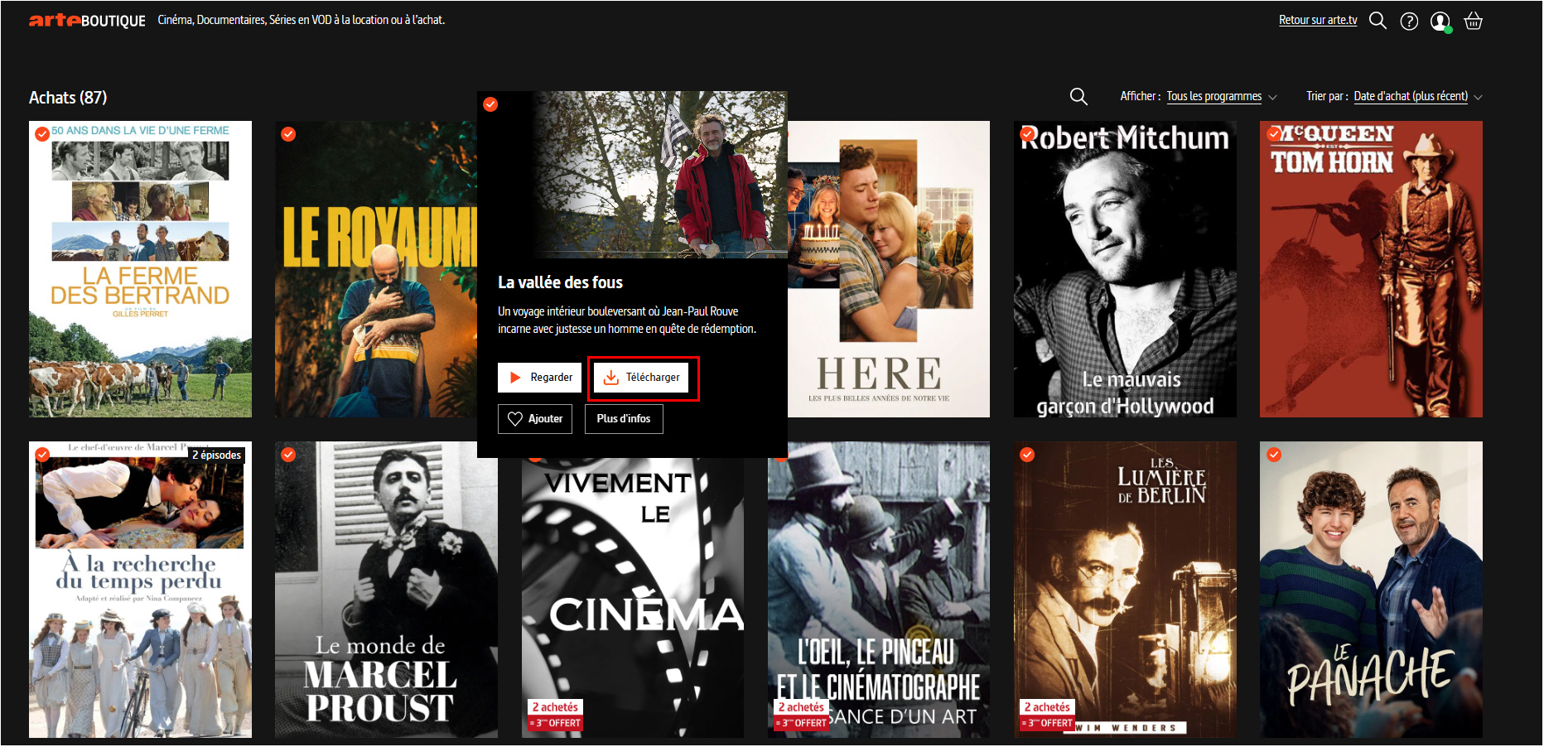Screen dimensions: 1544x747
Task: Click the 'Achats (87)' heading
Action: pos(68,98)
